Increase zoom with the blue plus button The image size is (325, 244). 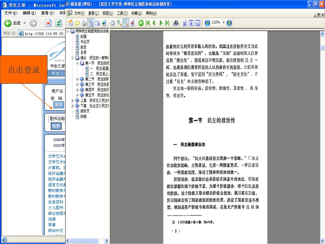[229, 23]
